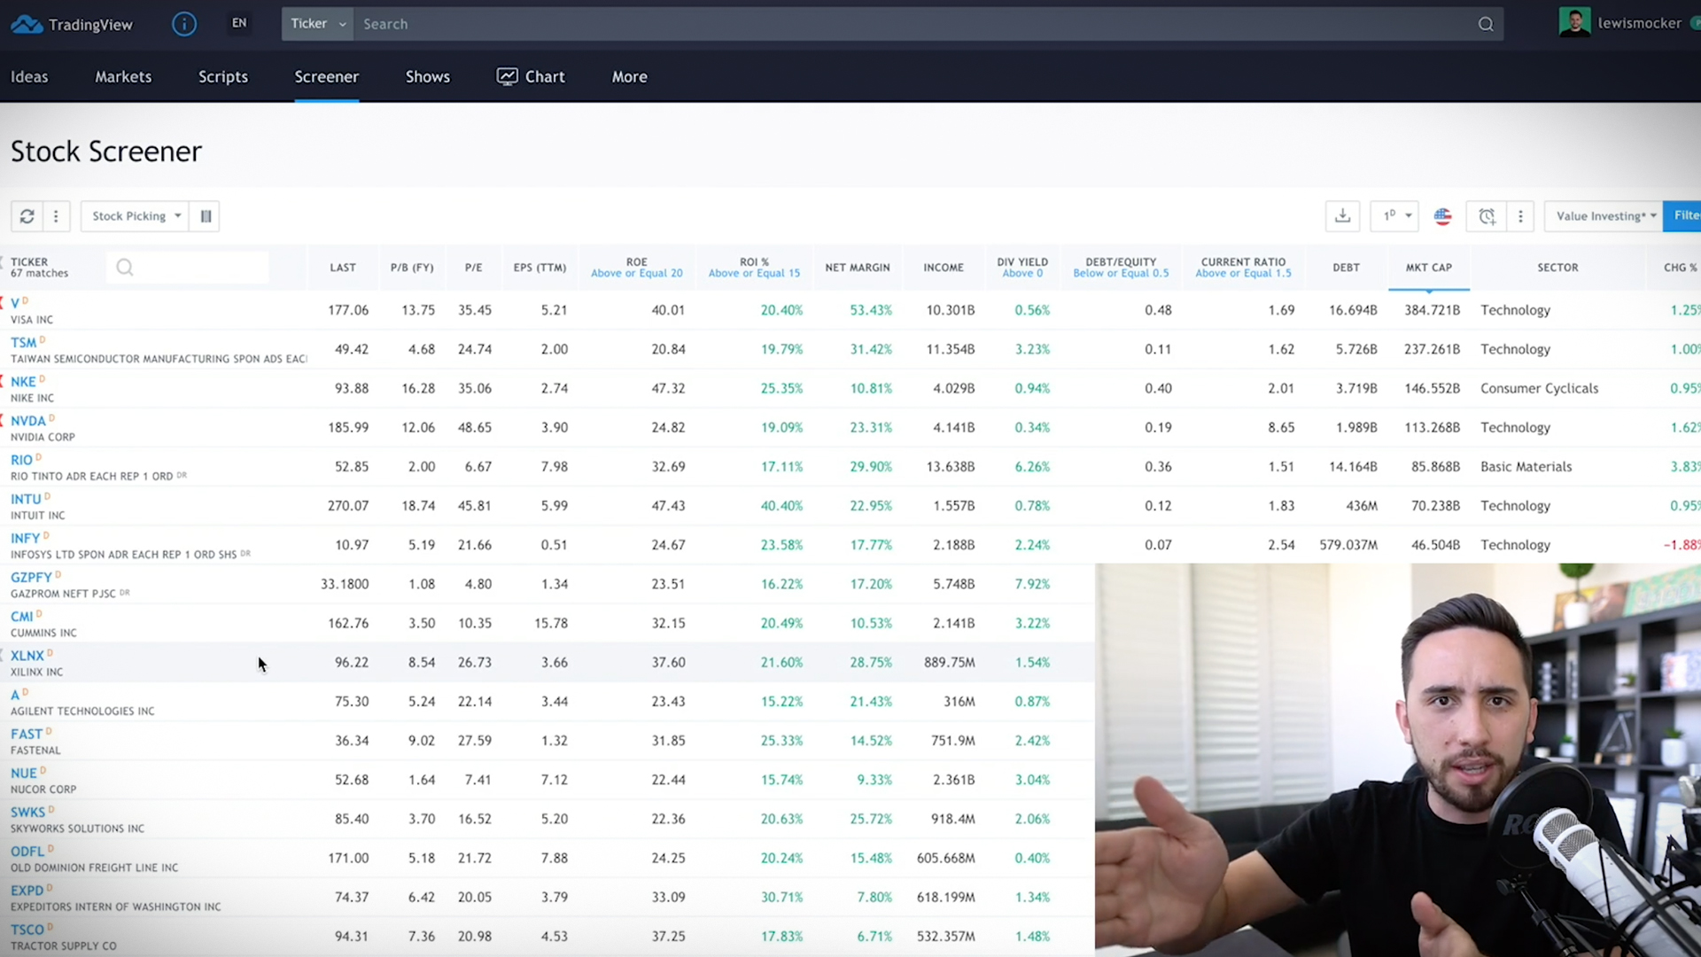Open the 1D time interval dropdown
1701x957 pixels.
pos(1395,216)
